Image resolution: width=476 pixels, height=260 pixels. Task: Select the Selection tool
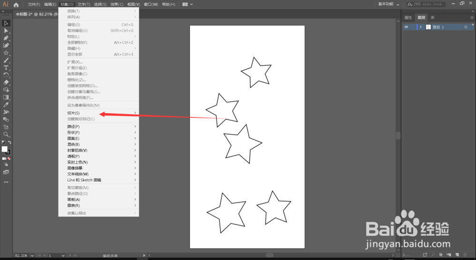(x=6, y=23)
